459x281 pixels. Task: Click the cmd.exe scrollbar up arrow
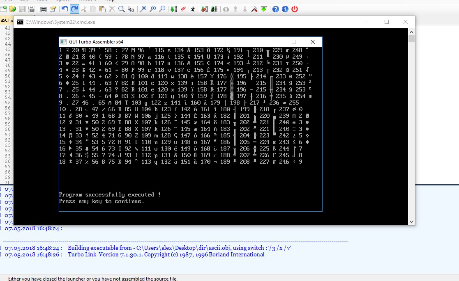[x=411, y=32]
